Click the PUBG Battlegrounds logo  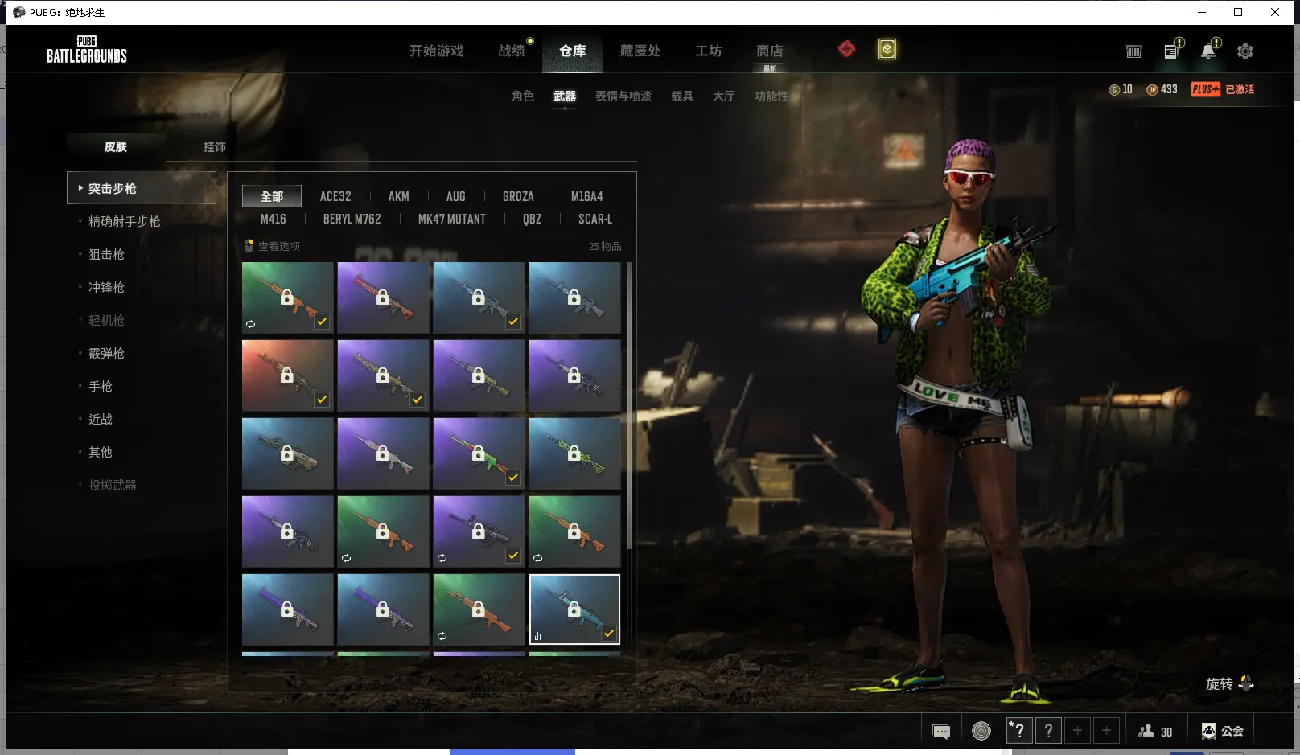(87, 50)
